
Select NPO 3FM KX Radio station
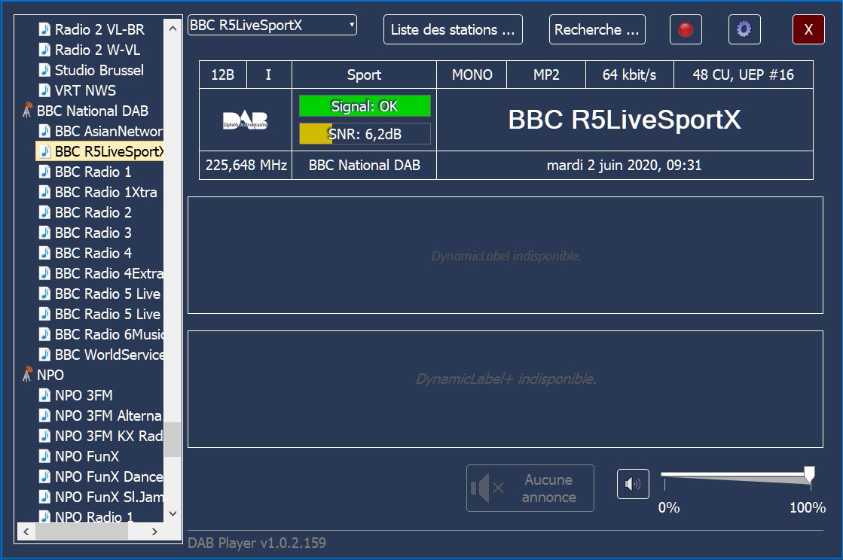tap(108, 436)
